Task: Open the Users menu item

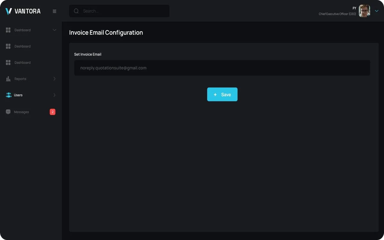Action: (31, 95)
